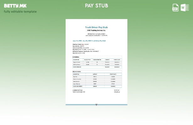Click the Microsoft Word format icon

tap(185, 7)
